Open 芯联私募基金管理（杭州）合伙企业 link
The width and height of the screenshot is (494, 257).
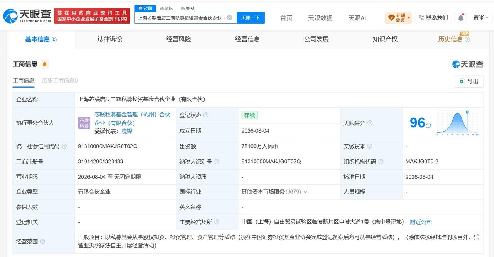pyautogui.click(x=132, y=118)
